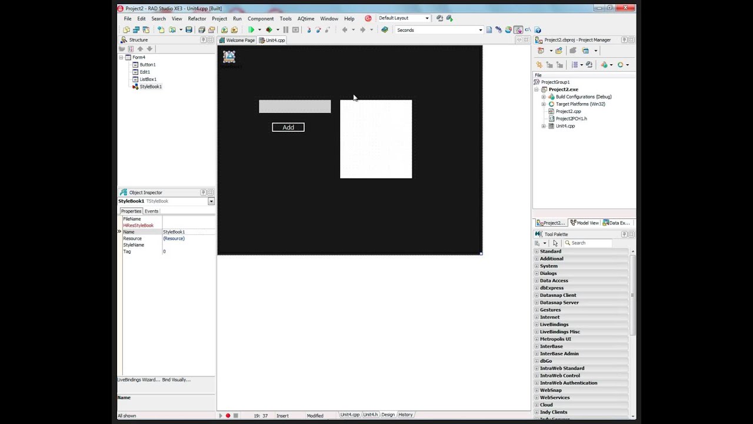This screenshot has height=424, width=753.
Task: Select Button1 in the Structure tree
Action: (148, 65)
